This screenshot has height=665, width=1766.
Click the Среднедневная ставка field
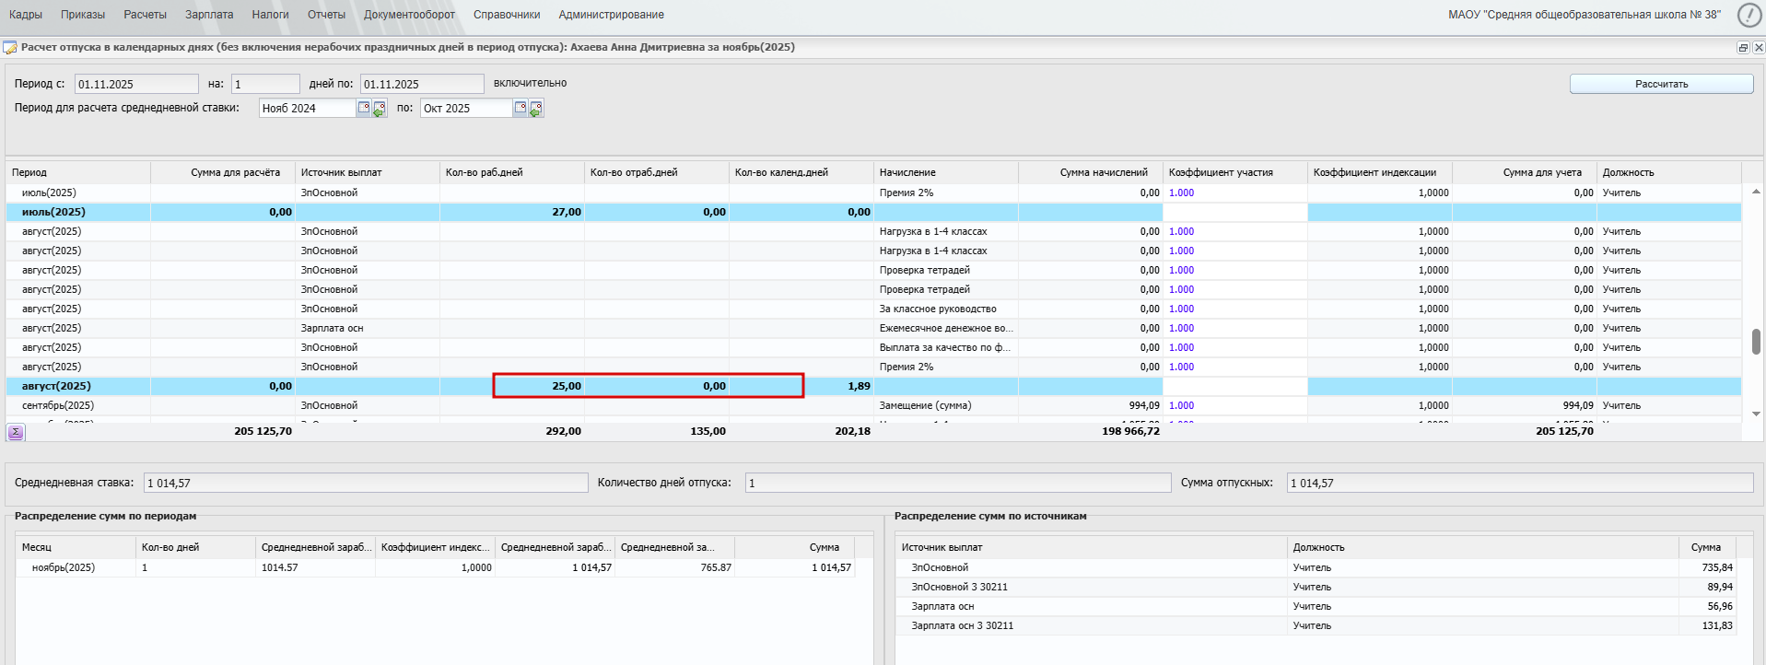(x=365, y=483)
